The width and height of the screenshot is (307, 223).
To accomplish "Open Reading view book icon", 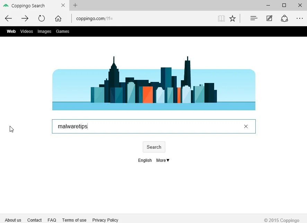I will pyautogui.click(x=221, y=19).
